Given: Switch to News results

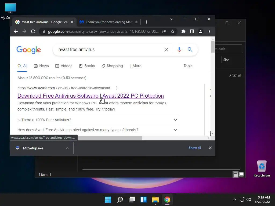Looking at the screenshot, I should tap(41, 66).
